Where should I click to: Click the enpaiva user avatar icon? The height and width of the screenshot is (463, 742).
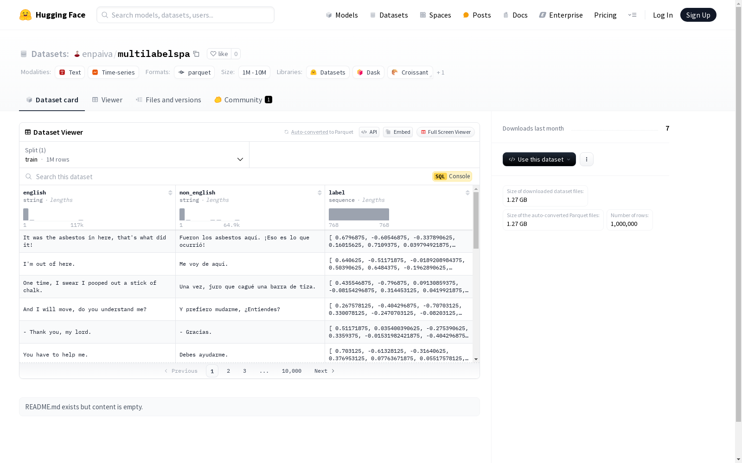(x=77, y=54)
